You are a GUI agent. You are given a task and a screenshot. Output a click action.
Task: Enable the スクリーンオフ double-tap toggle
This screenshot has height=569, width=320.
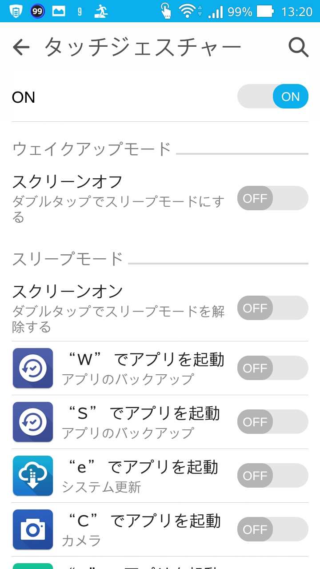(272, 198)
